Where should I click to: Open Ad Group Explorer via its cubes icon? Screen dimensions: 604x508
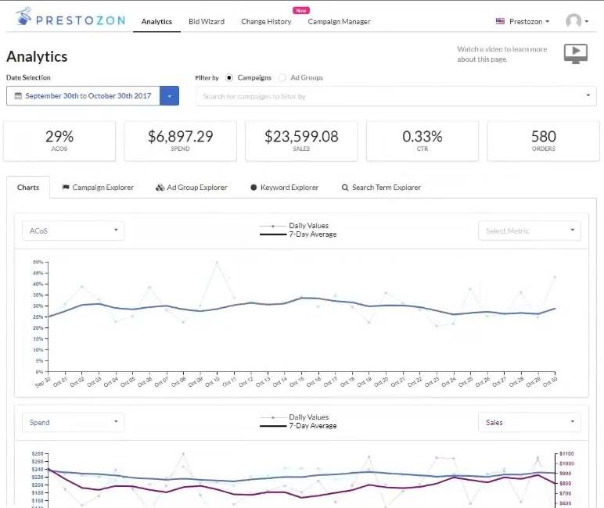click(160, 188)
